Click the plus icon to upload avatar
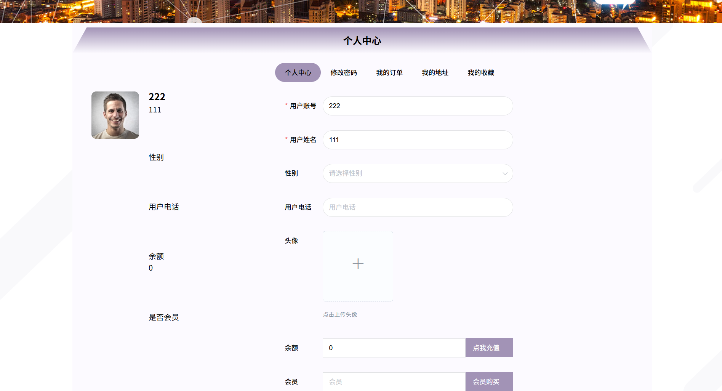Image resolution: width=722 pixels, height=391 pixels. 358,264
